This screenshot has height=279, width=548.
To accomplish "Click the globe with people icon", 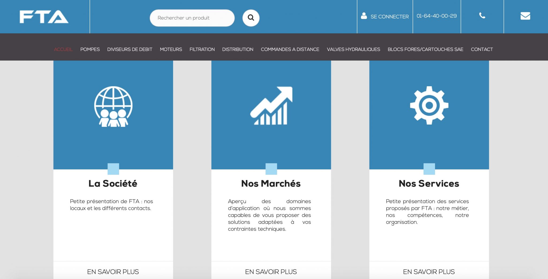I will pyautogui.click(x=113, y=106).
